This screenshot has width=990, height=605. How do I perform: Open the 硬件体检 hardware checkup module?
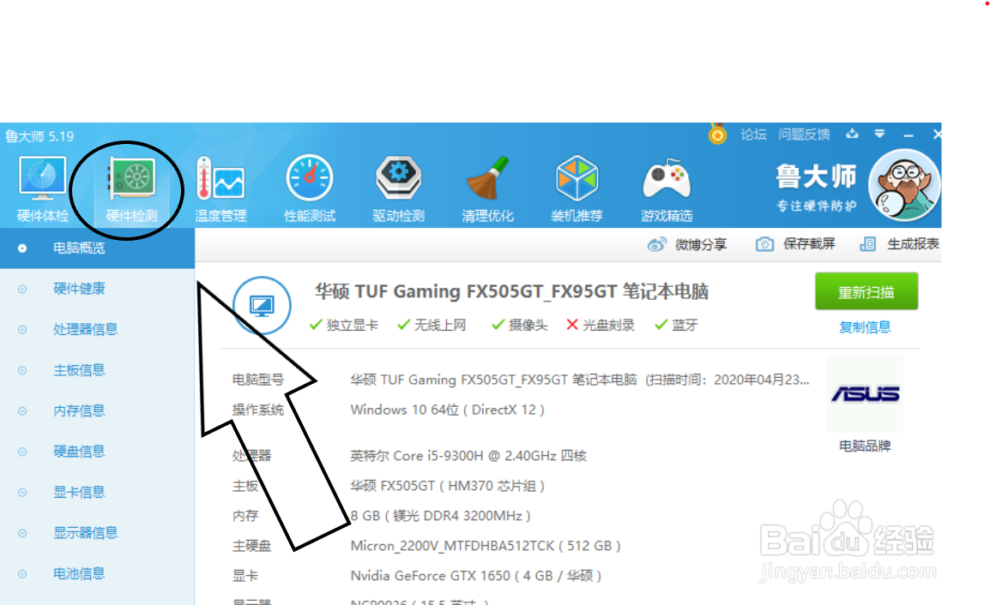[42, 189]
